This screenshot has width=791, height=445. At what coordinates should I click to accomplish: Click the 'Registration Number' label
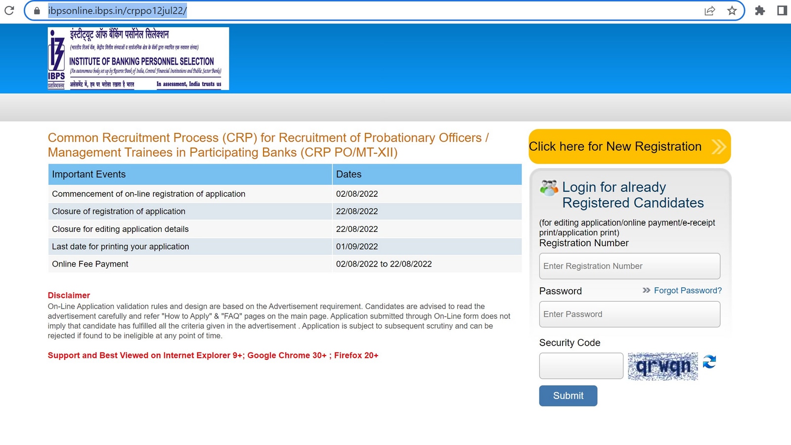point(584,243)
